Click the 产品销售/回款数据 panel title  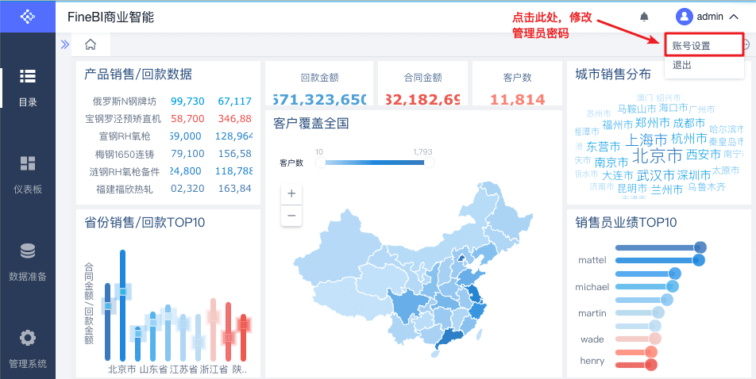138,75
